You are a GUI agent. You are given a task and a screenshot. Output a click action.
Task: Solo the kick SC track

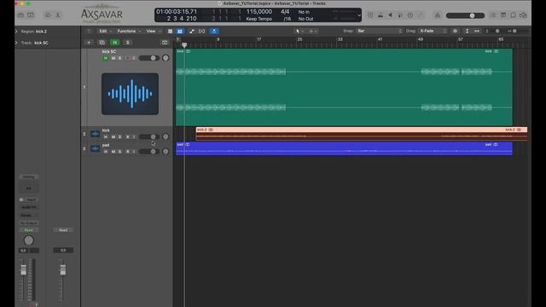(x=119, y=58)
